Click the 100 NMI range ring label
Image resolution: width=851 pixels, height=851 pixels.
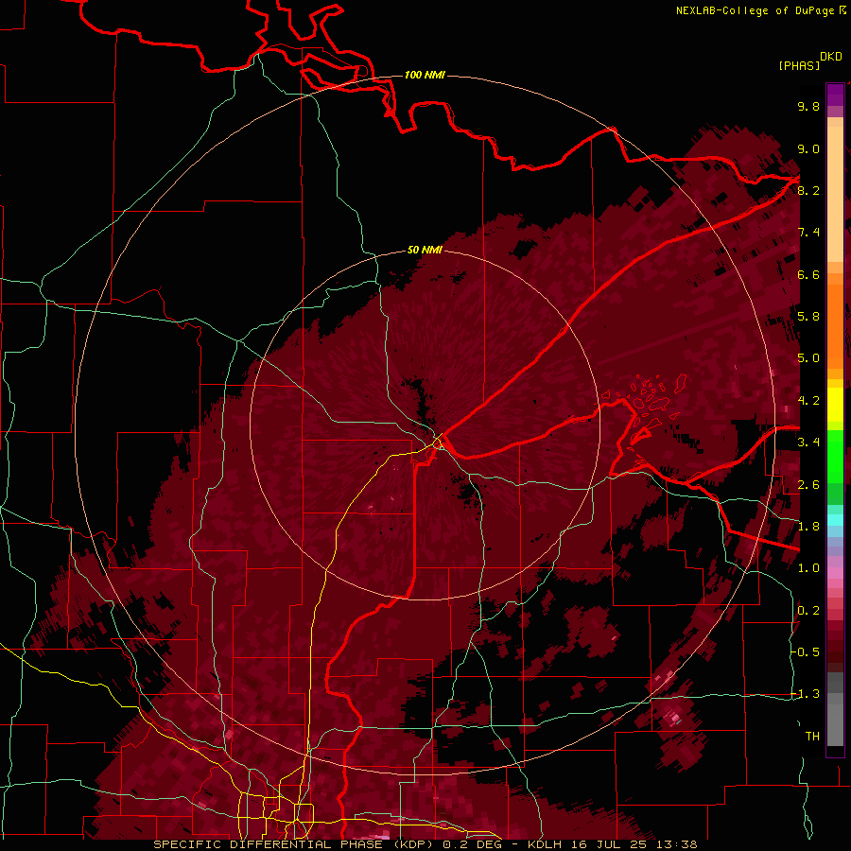coord(425,75)
